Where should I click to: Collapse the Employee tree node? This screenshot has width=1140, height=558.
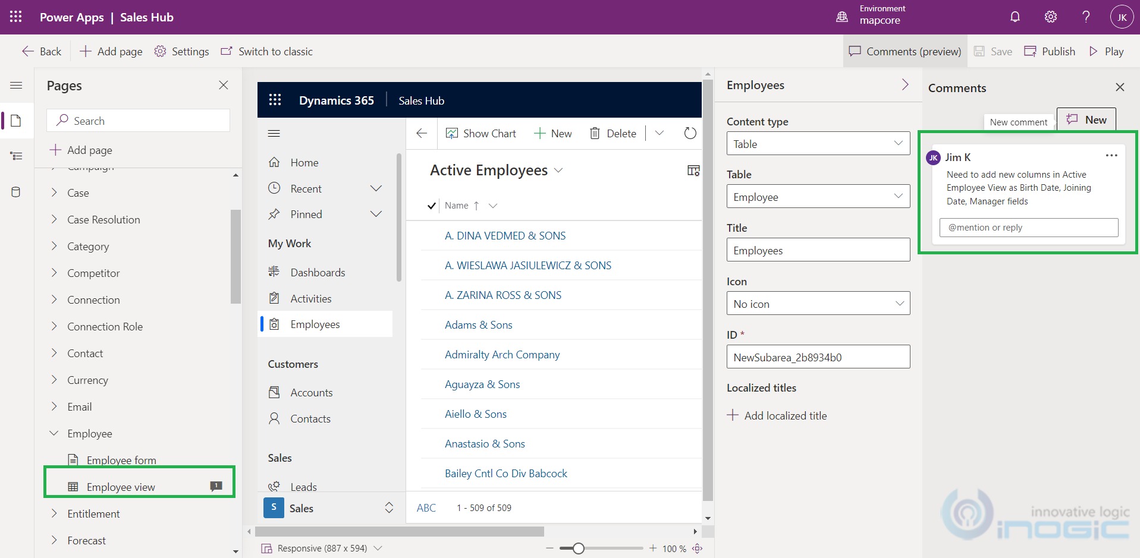[54, 433]
